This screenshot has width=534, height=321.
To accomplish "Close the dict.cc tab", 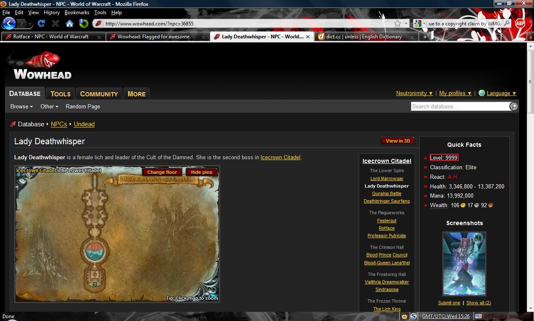I will (412, 37).
